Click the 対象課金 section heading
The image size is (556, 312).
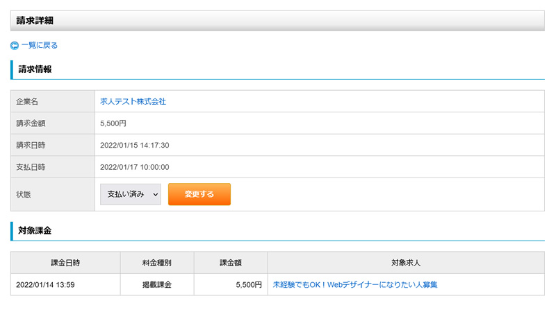point(35,230)
